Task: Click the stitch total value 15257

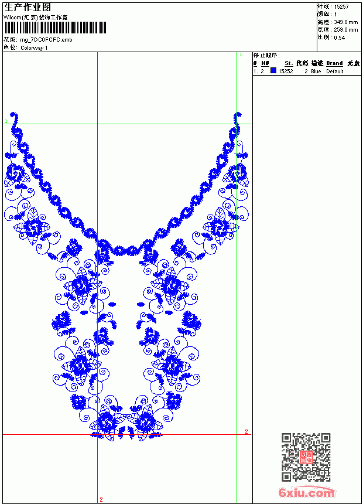Action: point(341,7)
